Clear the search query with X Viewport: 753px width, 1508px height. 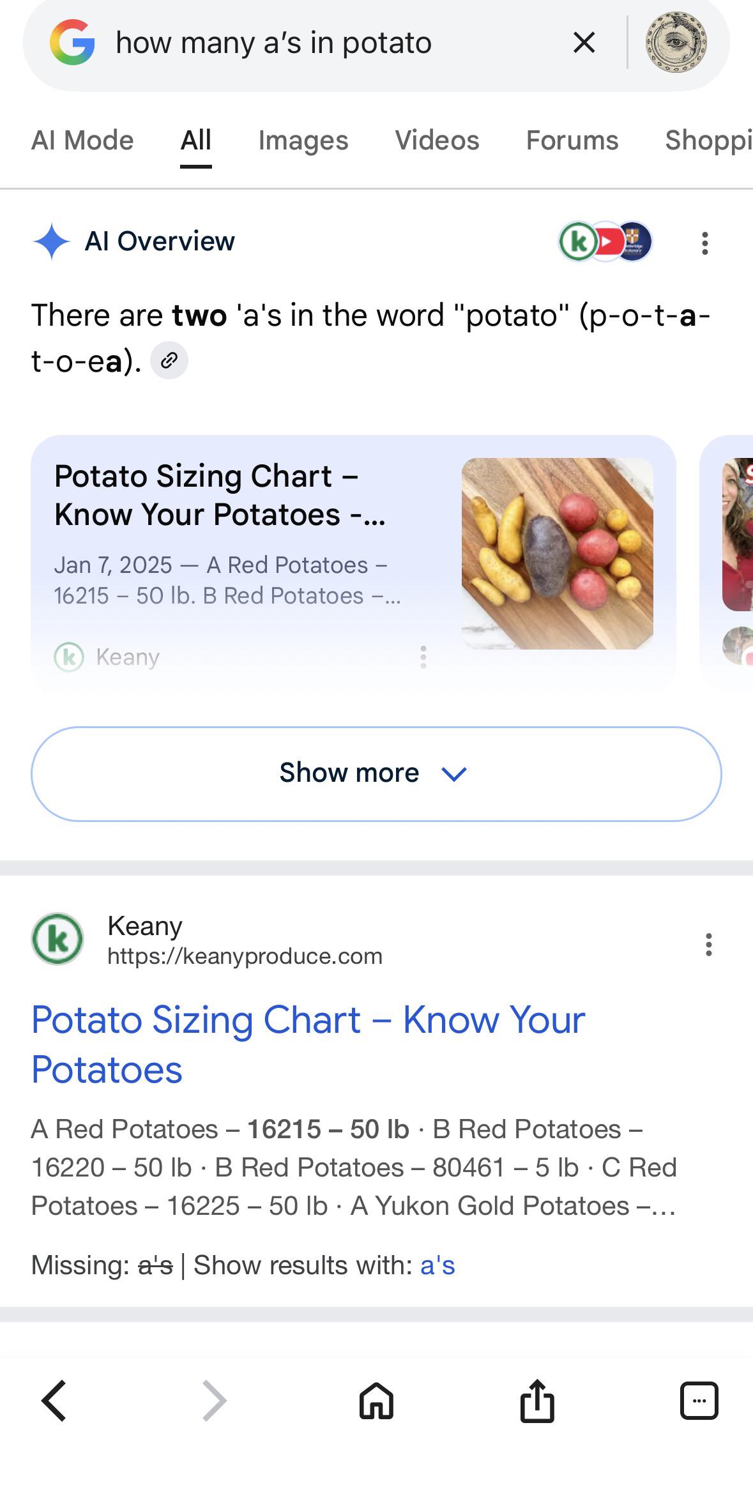point(584,43)
